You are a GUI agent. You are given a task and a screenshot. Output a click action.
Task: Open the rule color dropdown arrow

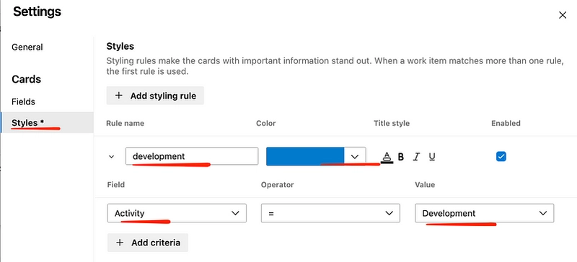click(x=355, y=156)
